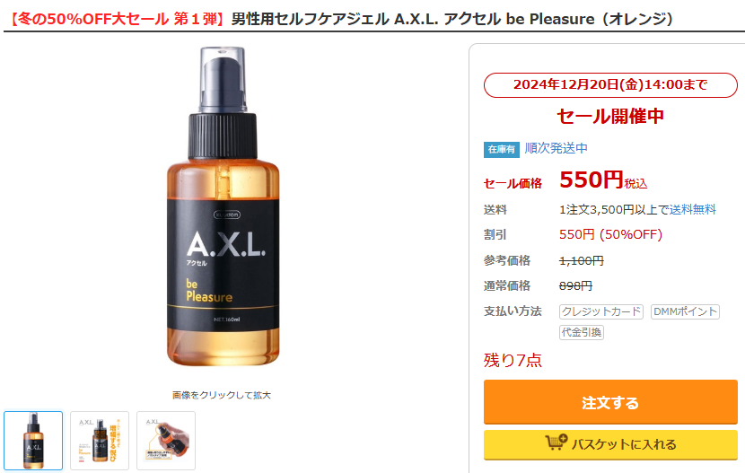
Task: Add item via バスケットに入れる button
Action: pos(610,444)
